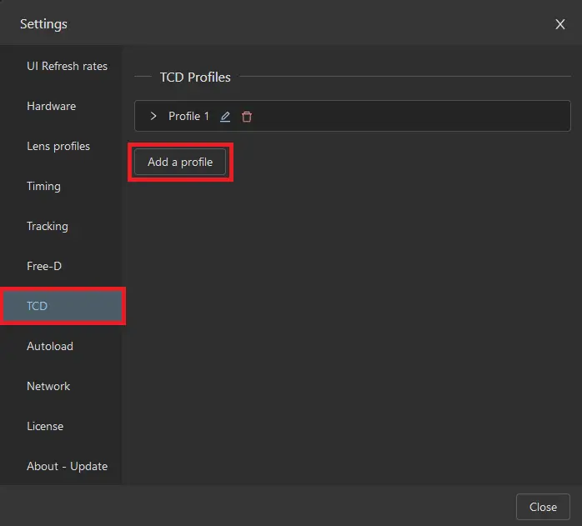This screenshot has height=526, width=582.
Task: Navigate to Free-D settings
Action: click(44, 266)
